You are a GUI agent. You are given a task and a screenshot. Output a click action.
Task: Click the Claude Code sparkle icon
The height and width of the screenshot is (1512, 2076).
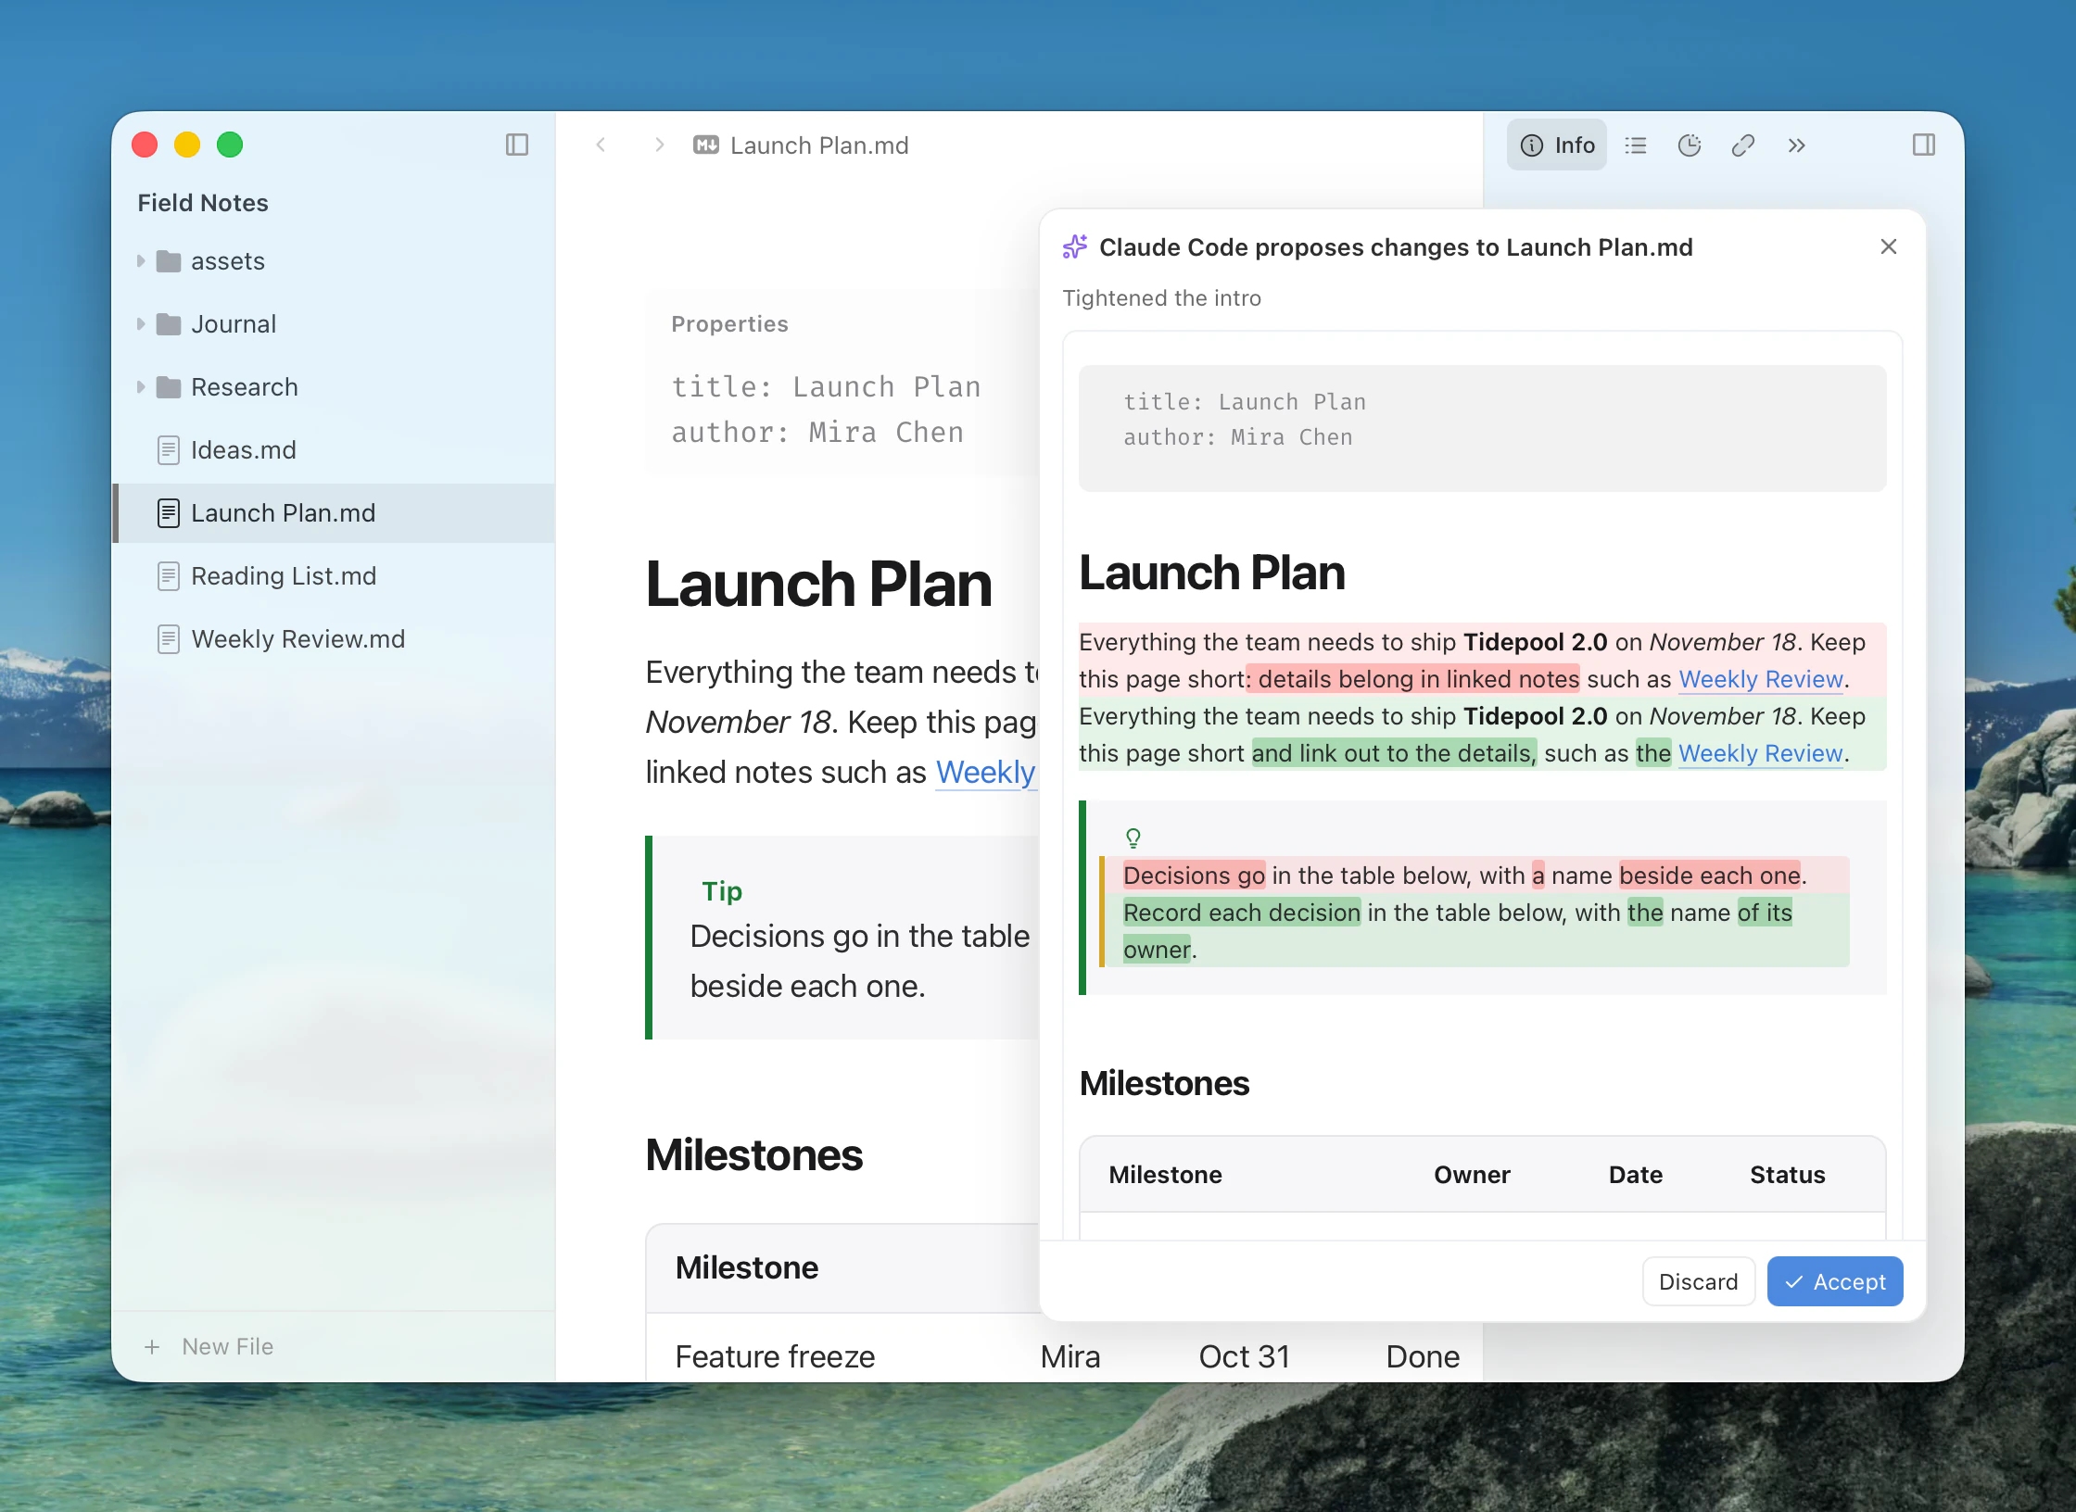(1075, 246)
